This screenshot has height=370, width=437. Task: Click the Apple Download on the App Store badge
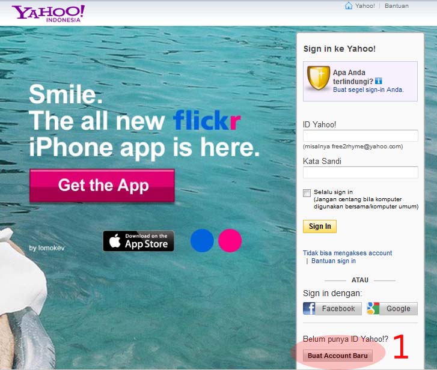pos(138,241)
